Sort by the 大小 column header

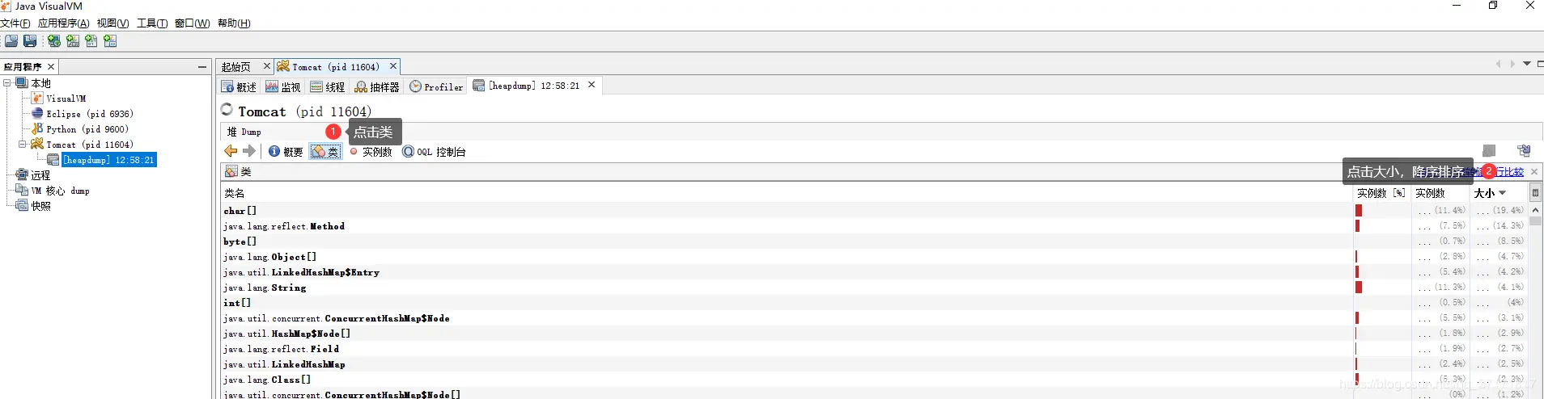click(x=1491, y=193)
